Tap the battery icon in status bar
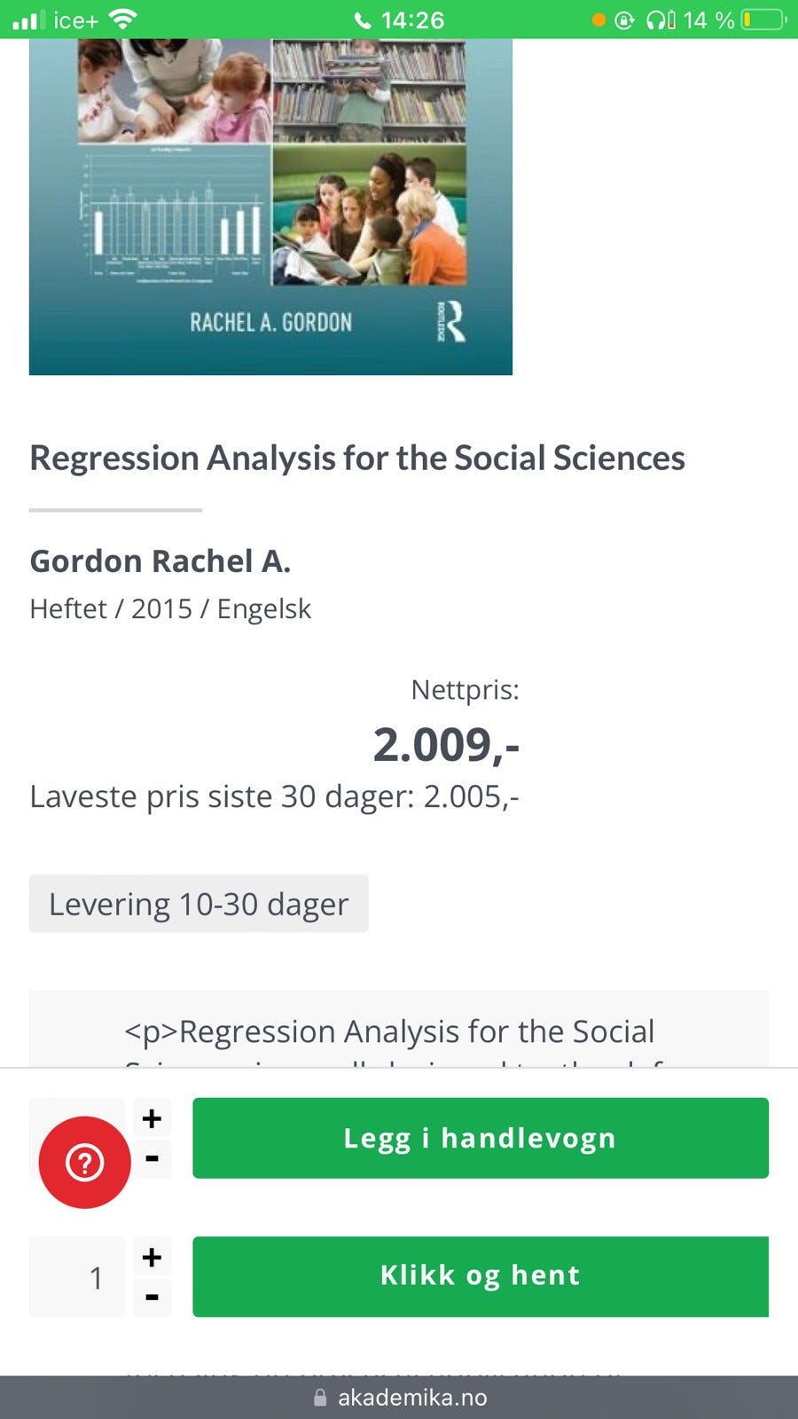The height and width of the screenshot is (1419, 798). tap(763, 20)
